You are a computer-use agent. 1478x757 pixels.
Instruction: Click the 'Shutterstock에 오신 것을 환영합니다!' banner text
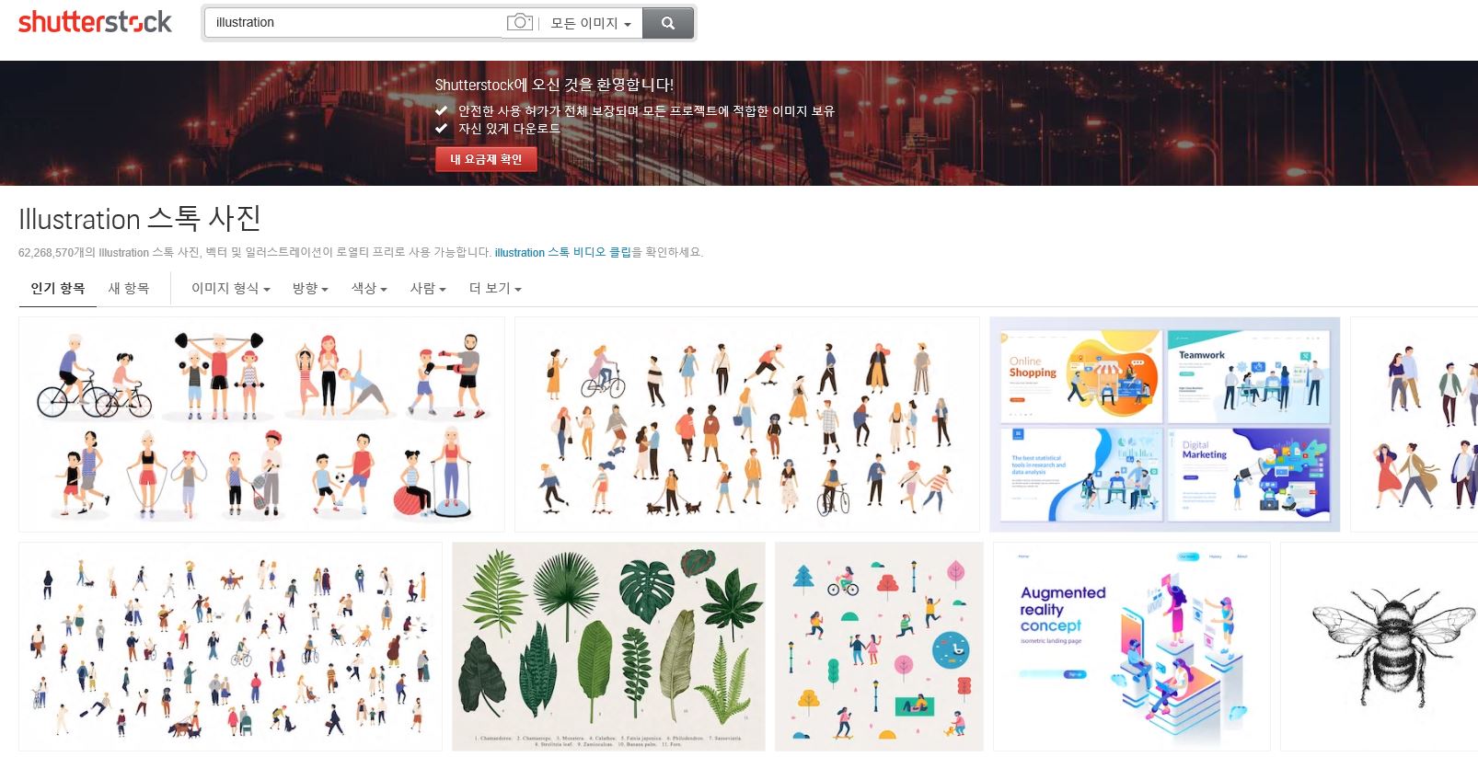coord(554,85)
